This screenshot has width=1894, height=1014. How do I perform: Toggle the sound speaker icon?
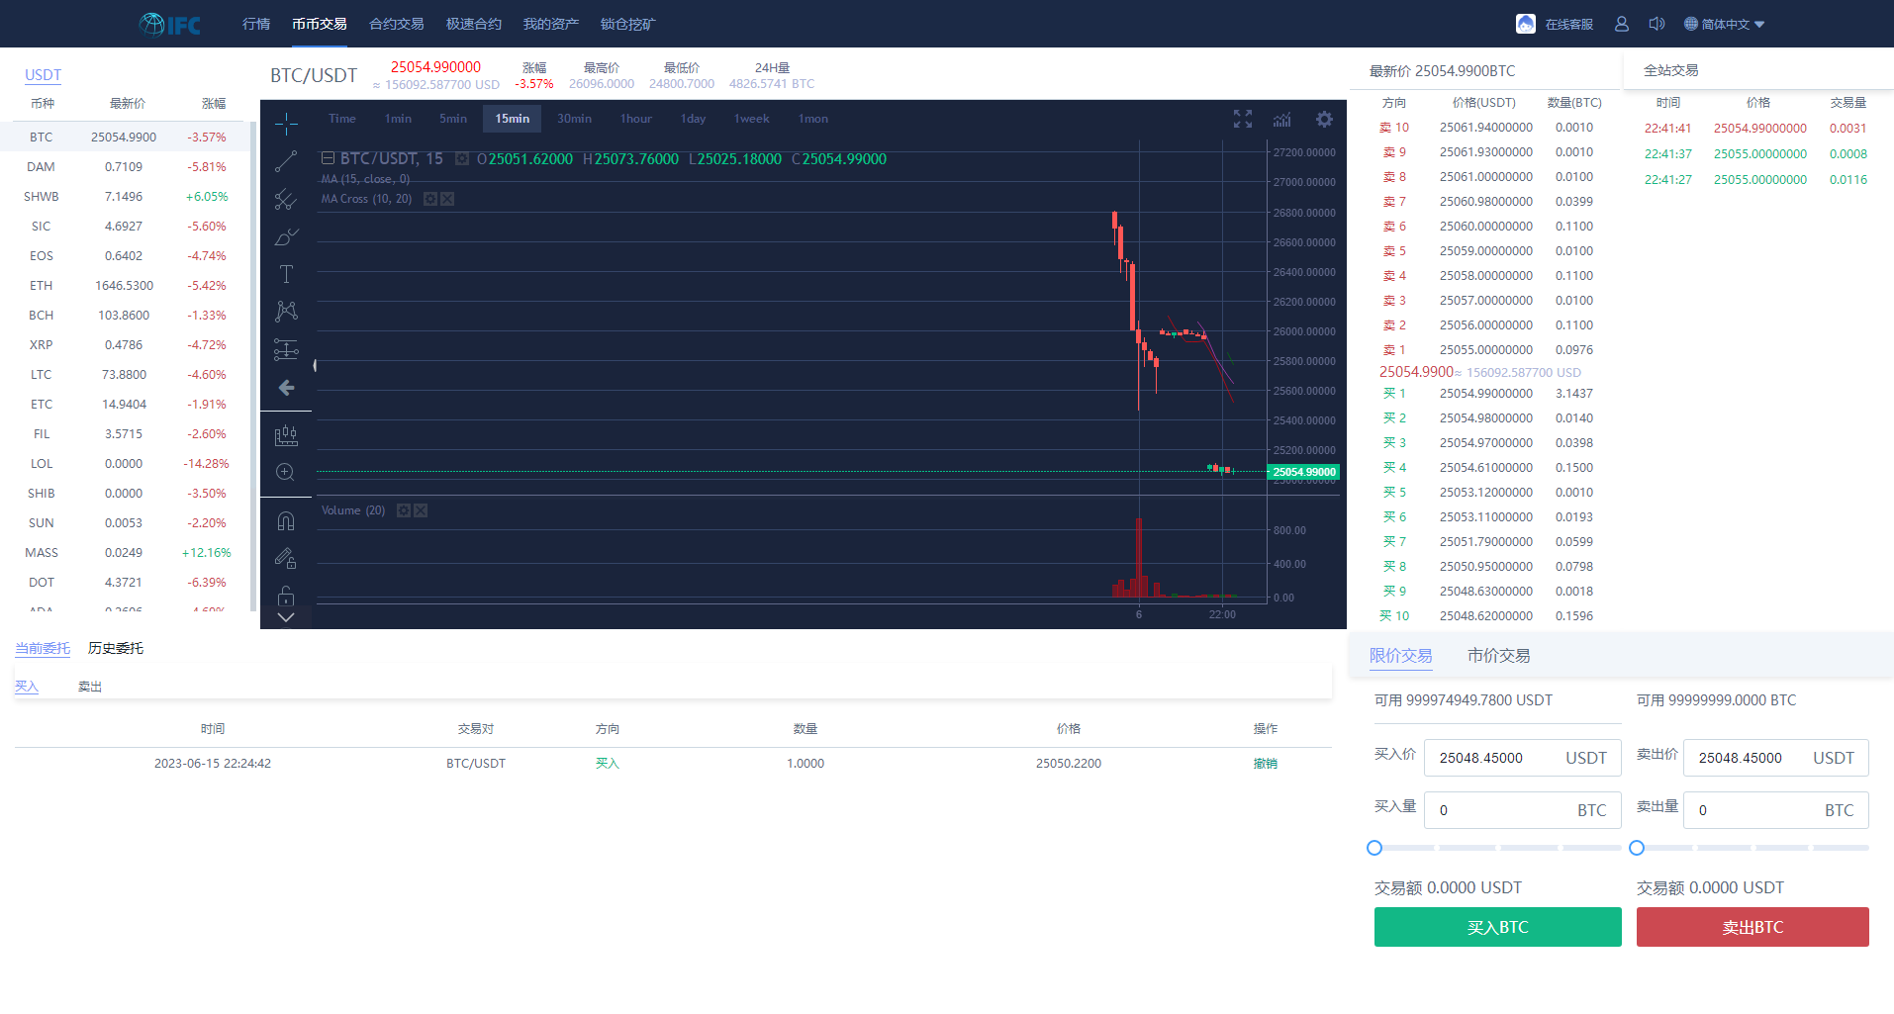coord(1657,24)
